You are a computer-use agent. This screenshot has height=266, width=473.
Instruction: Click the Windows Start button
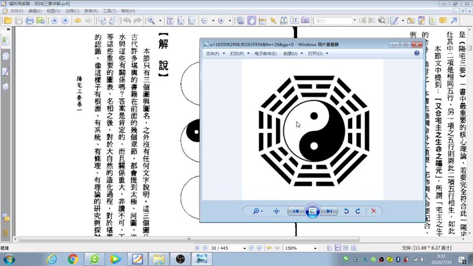pos(9,259)
